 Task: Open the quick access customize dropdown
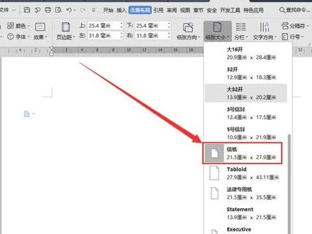94,10
